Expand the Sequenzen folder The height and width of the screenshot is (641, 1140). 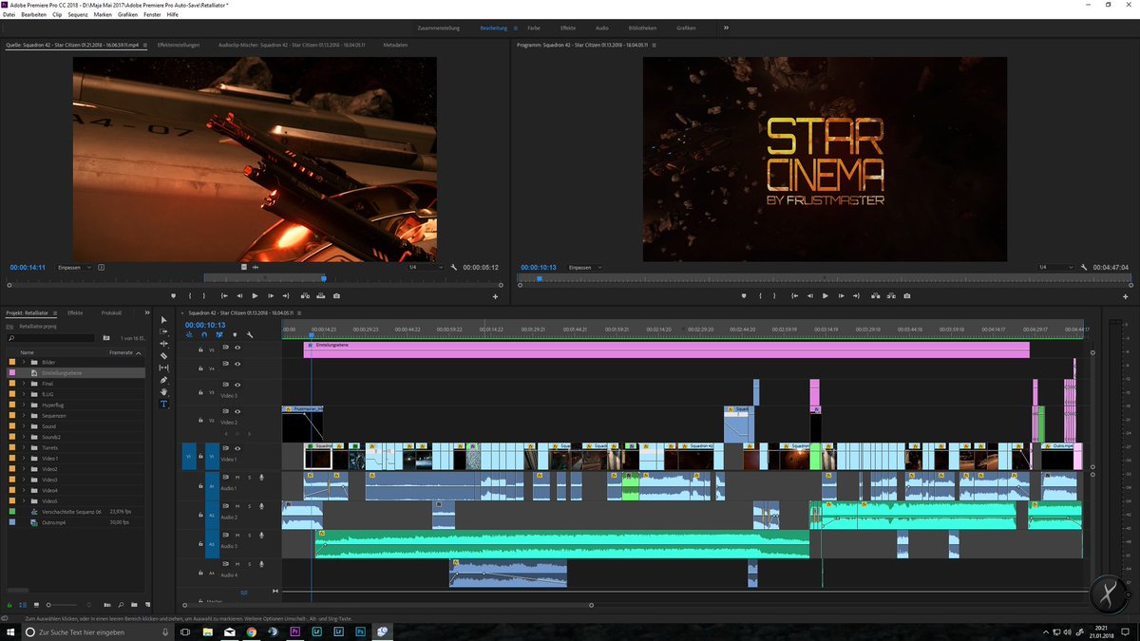pyautogui.click(x=25, y=416)
